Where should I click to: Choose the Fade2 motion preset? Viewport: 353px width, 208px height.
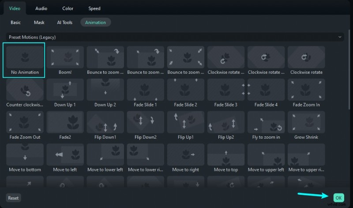point(65,125)
